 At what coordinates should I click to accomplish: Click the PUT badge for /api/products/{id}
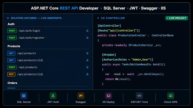click(11, 74)
